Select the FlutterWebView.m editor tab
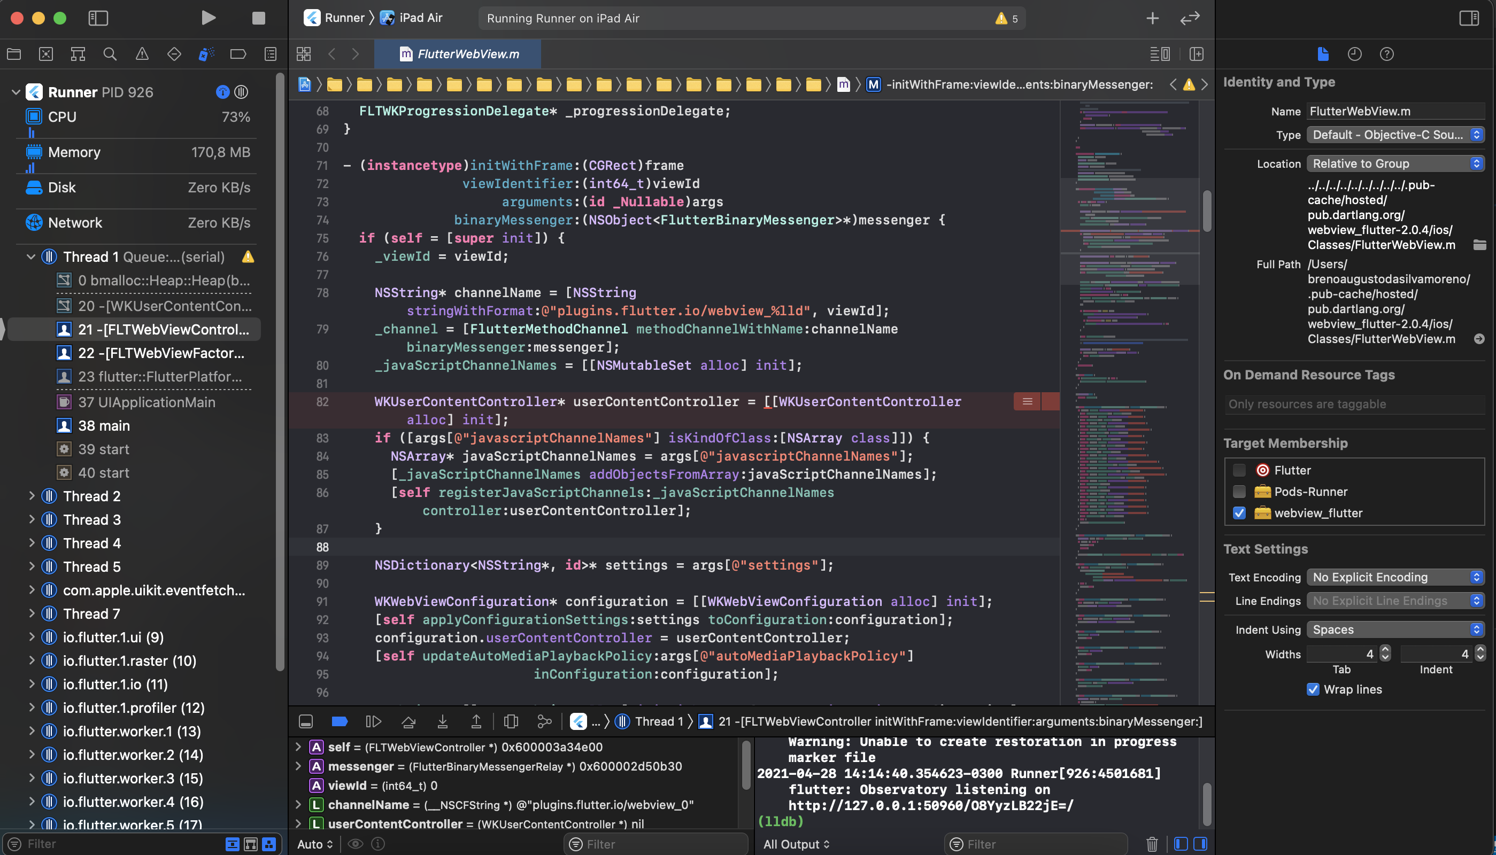The height and width of the screenshot is (855, 1496). pyautogui.click(x=459, y=54)
